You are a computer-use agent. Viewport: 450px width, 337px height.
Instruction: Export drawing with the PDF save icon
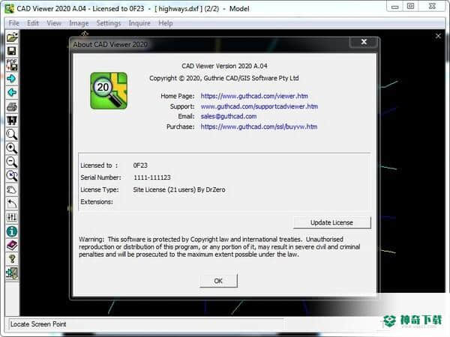12,64
